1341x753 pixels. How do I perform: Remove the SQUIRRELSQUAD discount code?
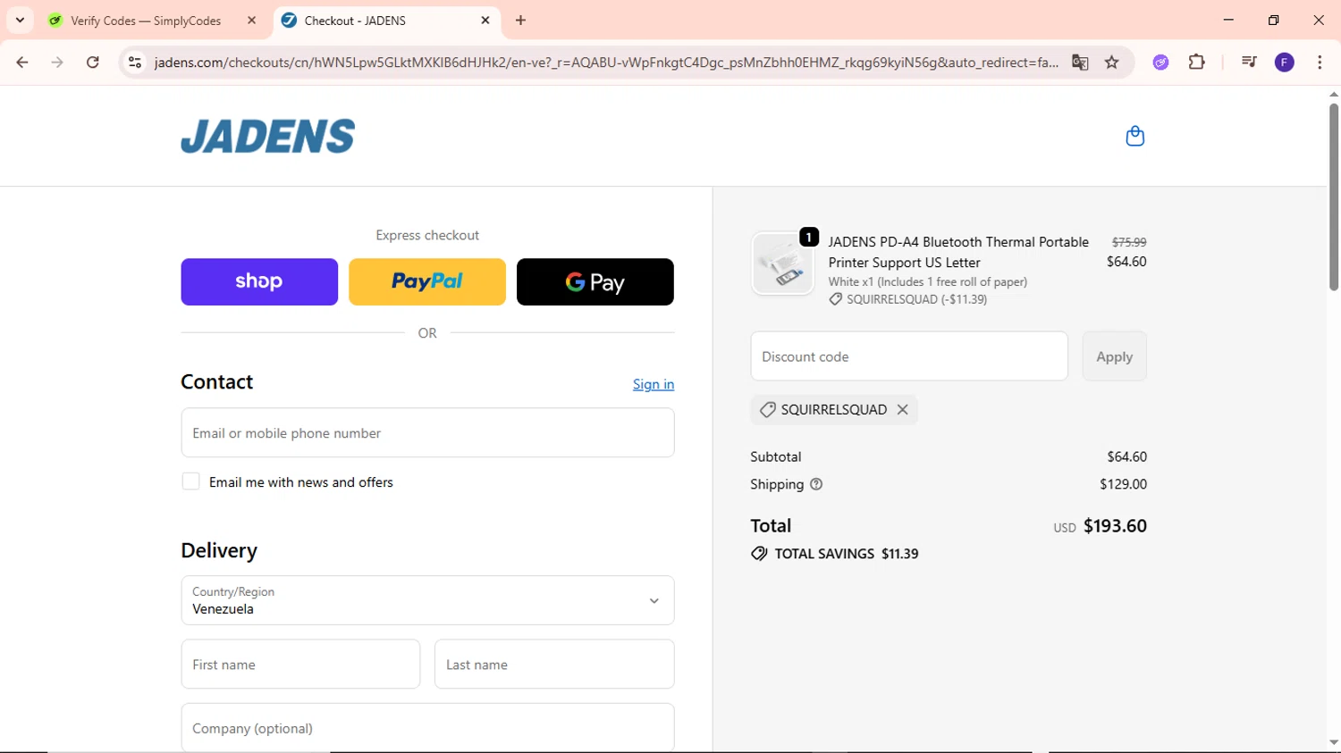[x=903, y=409]
